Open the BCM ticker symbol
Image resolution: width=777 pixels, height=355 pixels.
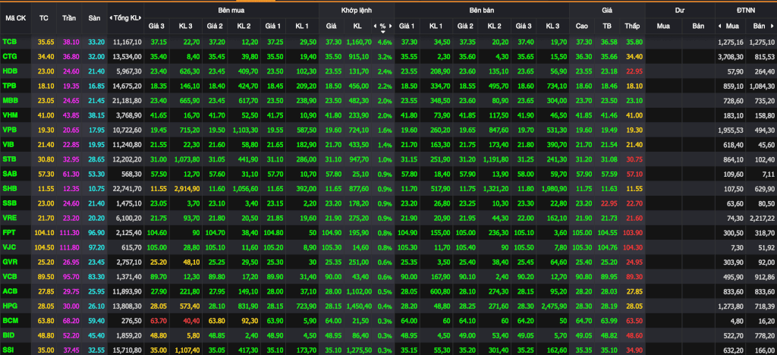9,322
